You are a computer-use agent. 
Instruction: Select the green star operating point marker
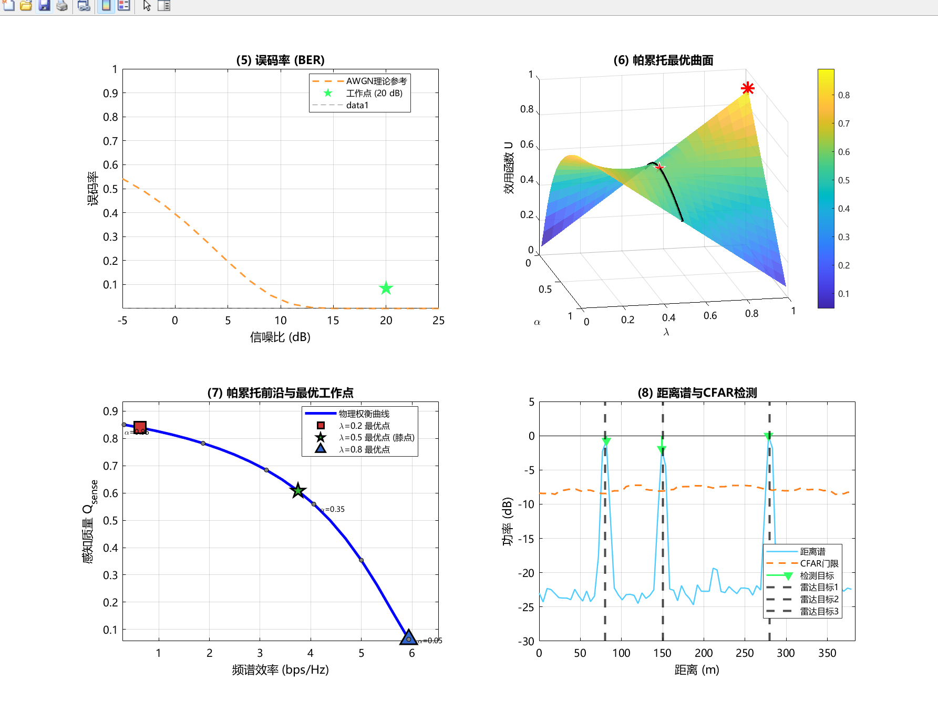[x=386, y=288]
